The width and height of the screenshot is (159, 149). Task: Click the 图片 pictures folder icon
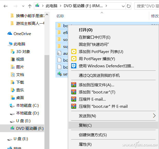[13, 67]
